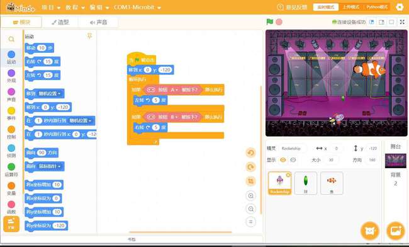
Task: Expand the 随机位置 dropdown in 移到 block
Action: [50, 93]
